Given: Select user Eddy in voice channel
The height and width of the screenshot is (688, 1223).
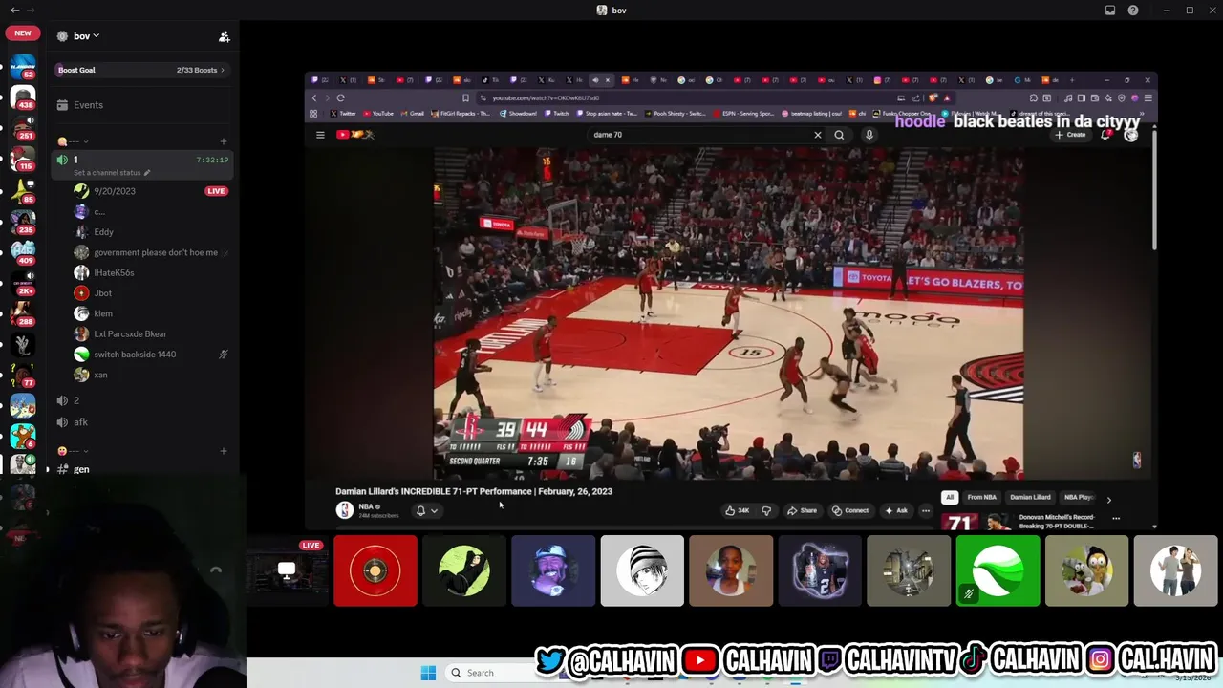Looking at the screenshot, I should 103,232.
